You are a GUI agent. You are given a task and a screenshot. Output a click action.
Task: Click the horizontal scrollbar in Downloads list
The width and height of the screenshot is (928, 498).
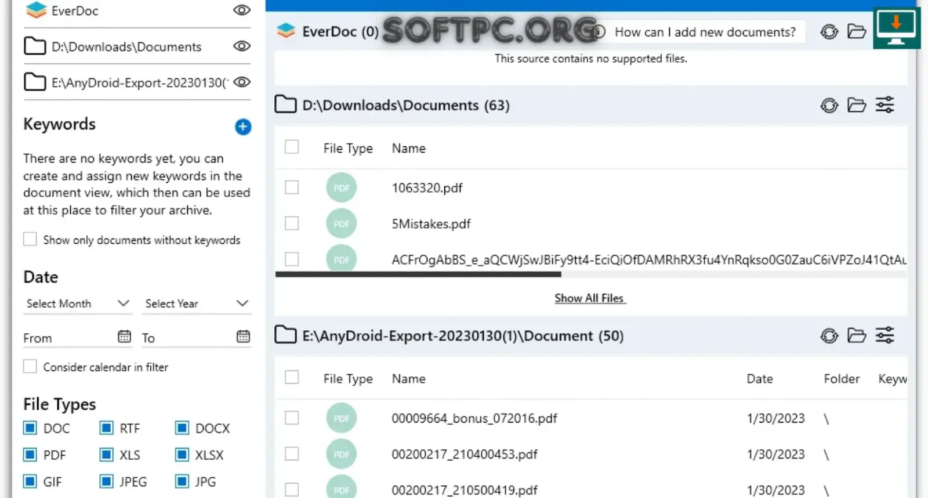[x=418, y=274]
